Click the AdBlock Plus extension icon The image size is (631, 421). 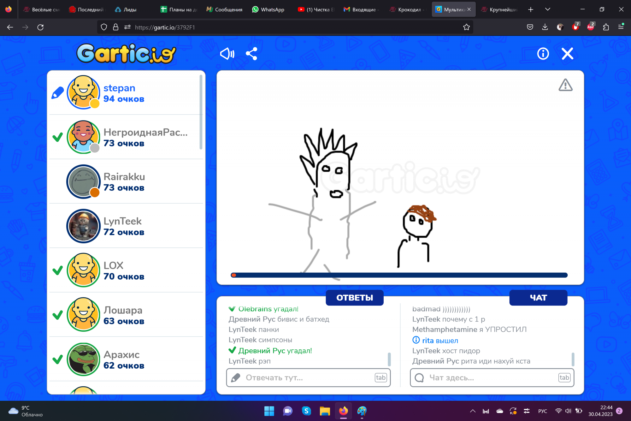pos(591,27)
